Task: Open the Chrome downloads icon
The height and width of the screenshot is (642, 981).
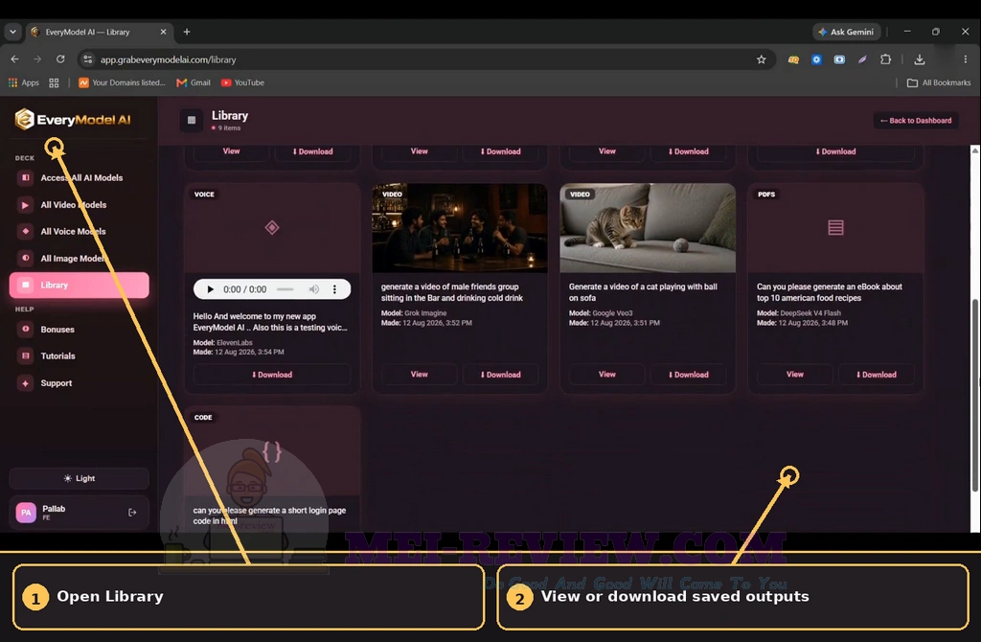Action: click(x=919, y=59)
